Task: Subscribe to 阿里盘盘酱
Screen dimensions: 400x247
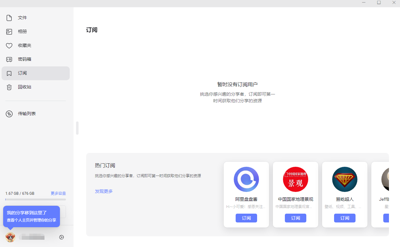Action: tap(246, 218)
